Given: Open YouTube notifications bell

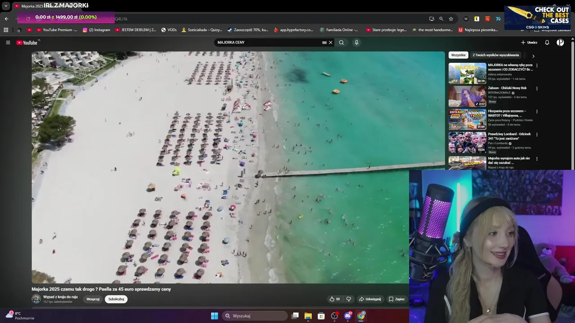Looking at the screenshot, I should [547, 43].
